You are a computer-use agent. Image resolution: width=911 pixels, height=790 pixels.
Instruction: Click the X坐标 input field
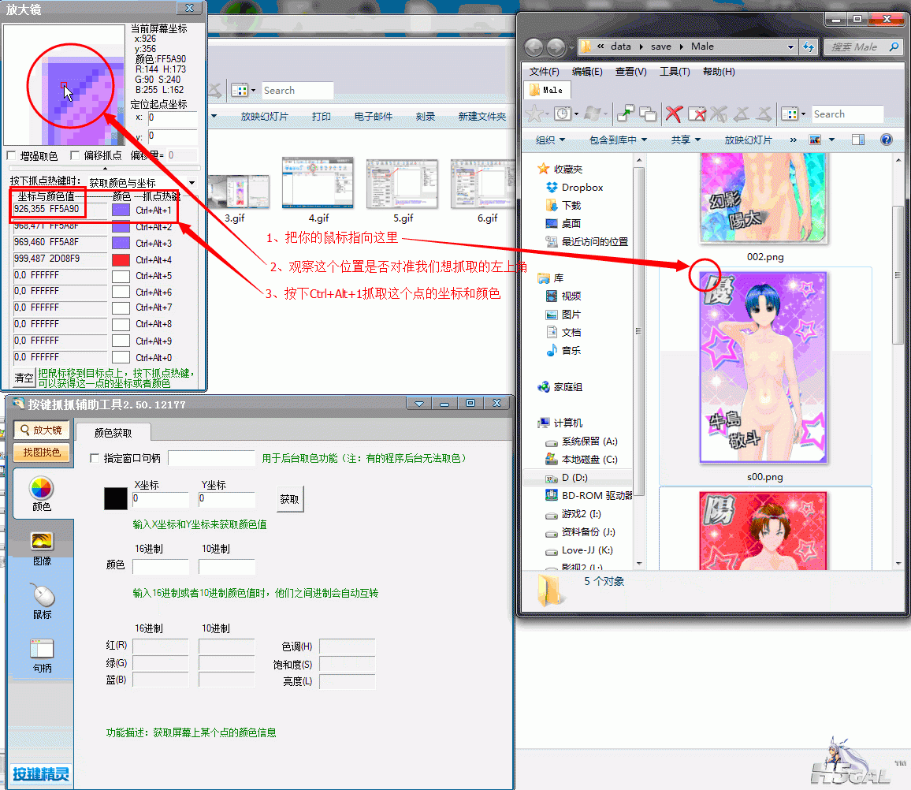click(160, 499)
